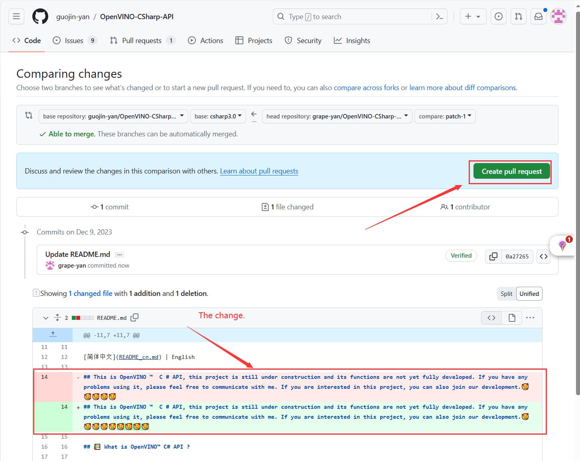Copy full SHA for commit 0a27265
The width and height of the screenshot is (580, 461).
point(493,256)
